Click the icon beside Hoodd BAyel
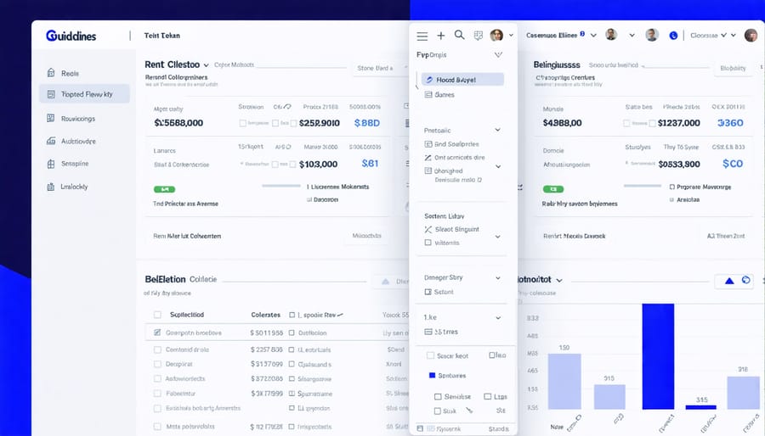The image size is (765, 436). click(x=429, y=80)
